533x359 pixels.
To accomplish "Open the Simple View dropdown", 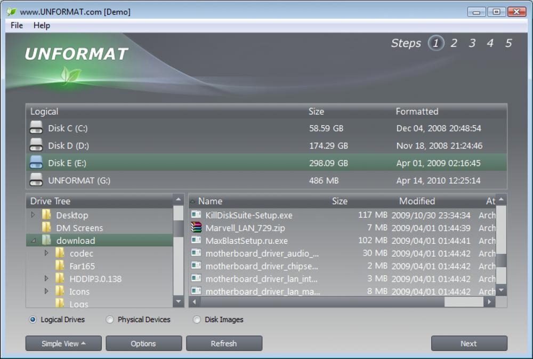I will coord(63,344).
